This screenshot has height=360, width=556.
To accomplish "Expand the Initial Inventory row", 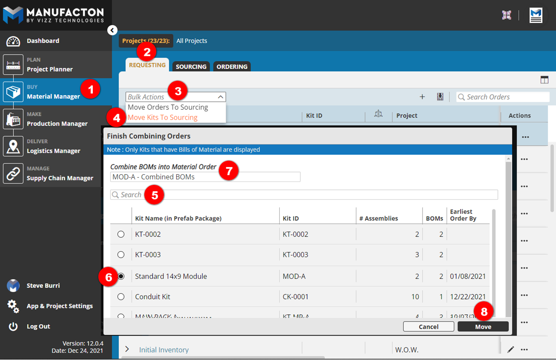I will tap(127, 349).
